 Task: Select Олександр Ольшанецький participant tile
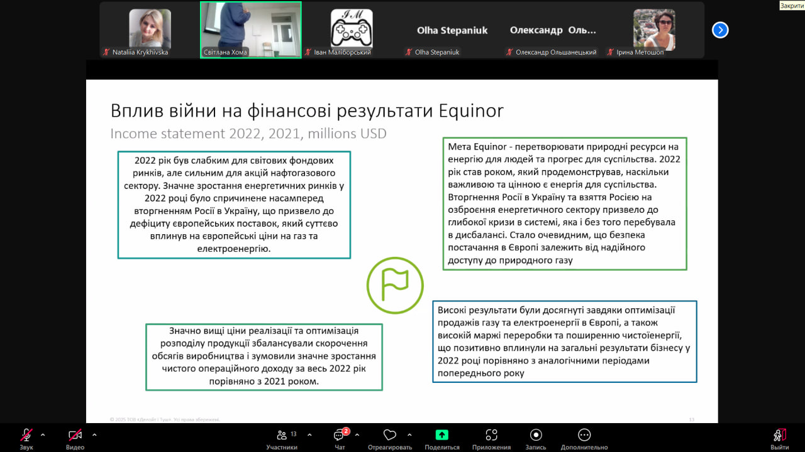coord(553,30)
